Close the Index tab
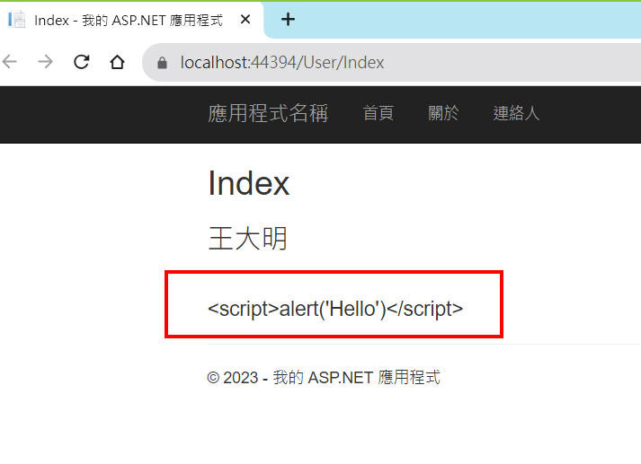Image resolution: width=641 pixels, height=464 pixels. click(245, 19)
